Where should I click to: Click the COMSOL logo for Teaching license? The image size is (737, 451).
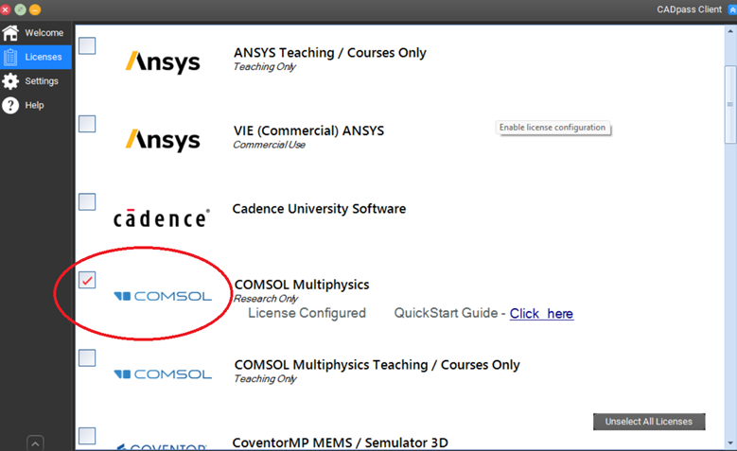click(x=163, y=374)
